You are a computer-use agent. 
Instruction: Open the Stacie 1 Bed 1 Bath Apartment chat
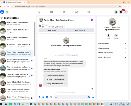(x=17, y=98)
